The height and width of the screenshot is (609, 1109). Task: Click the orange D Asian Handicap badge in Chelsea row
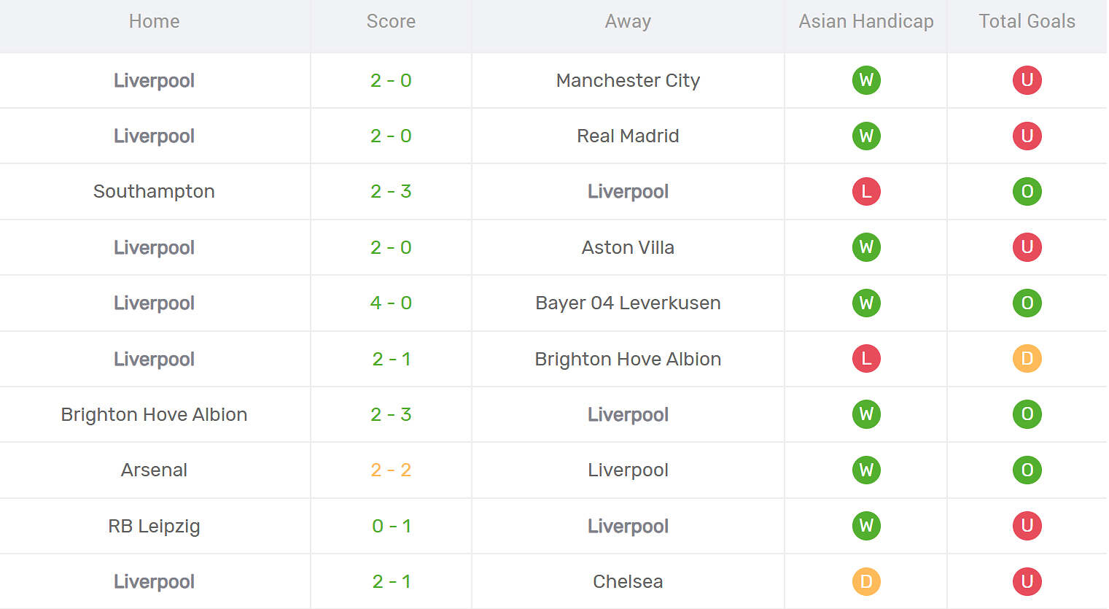pyautogui.click(x=866, y=581)
